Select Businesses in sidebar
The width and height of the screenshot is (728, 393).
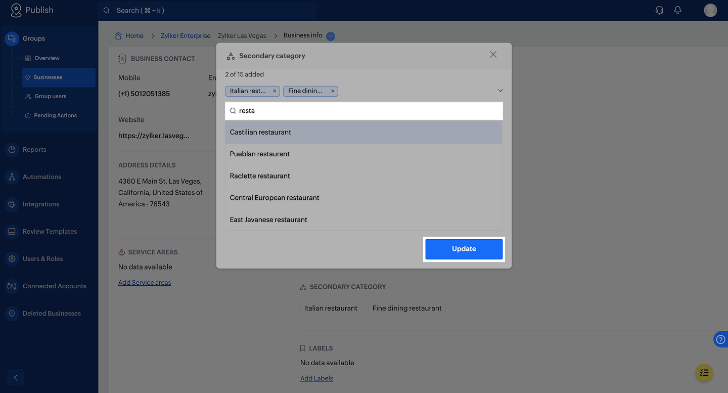59,77
